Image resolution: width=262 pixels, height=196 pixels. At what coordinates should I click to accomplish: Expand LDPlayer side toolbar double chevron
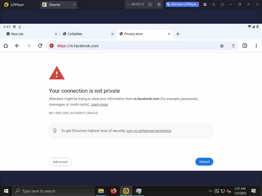tap(257, 5)
